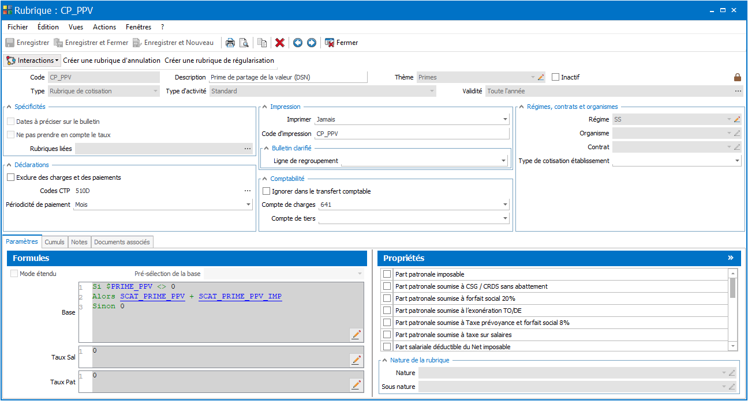748x401 pixels.
Task: Open Périodicité de paiement dropdown
Action: 249,205
